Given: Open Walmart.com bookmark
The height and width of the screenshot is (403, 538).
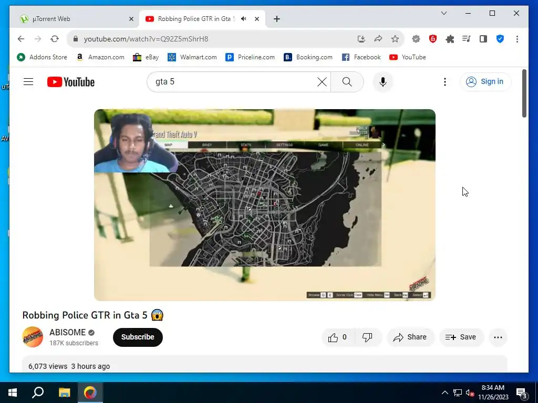Looking at the screenshot, I should click(x=192, y=57).
